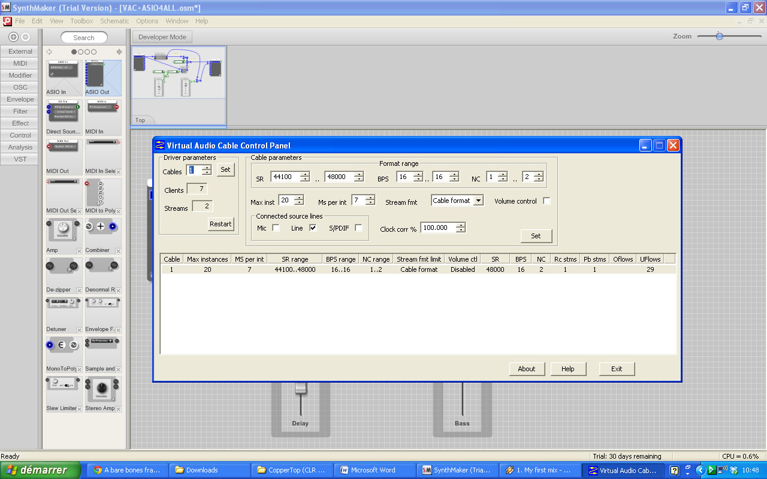Select the Envelope Follower module
This screenshot has width=767, height=479.
coord(103,315)
